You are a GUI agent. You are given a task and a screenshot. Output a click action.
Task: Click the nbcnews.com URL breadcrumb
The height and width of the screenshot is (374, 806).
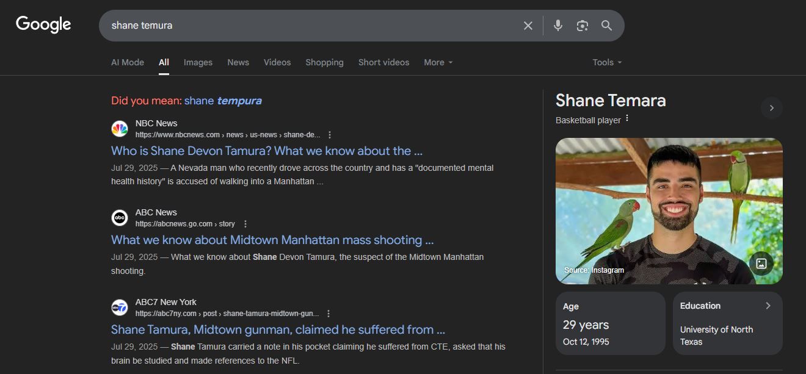(228, 135)
